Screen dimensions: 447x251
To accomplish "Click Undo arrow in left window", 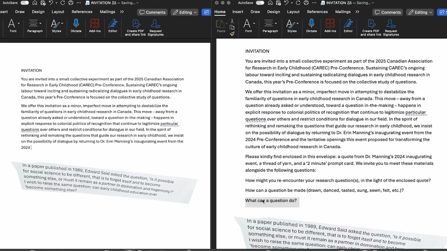I will [x=51, y=3].
